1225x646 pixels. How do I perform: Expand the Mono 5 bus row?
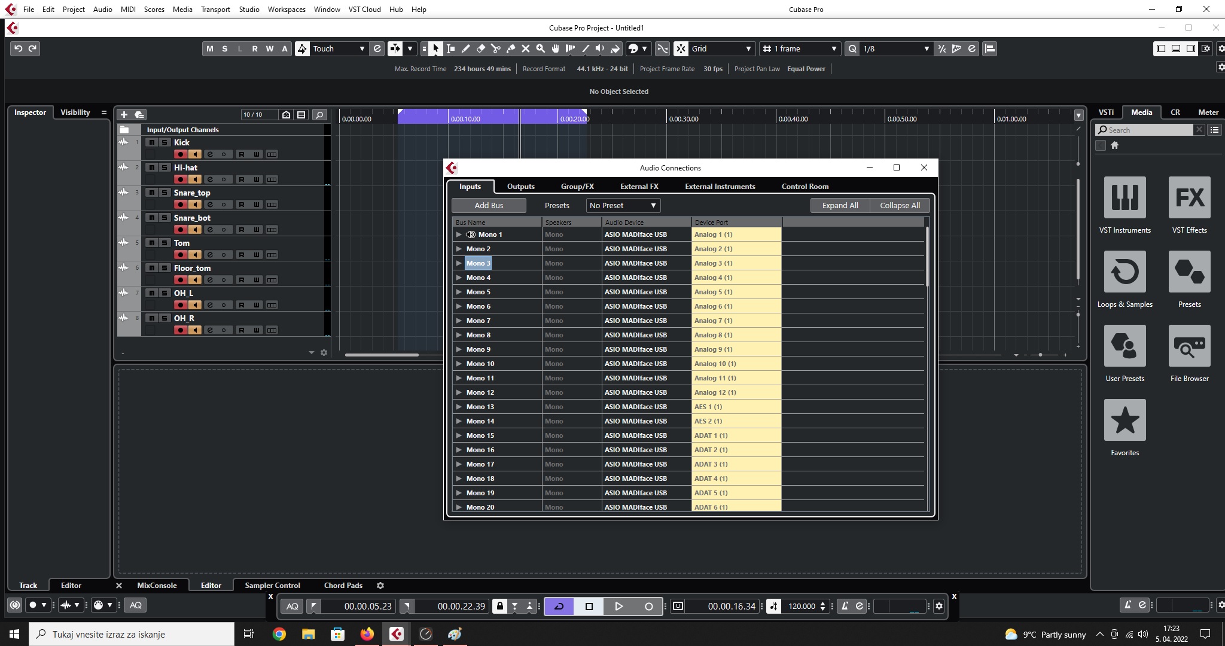(x=459, y=292)
